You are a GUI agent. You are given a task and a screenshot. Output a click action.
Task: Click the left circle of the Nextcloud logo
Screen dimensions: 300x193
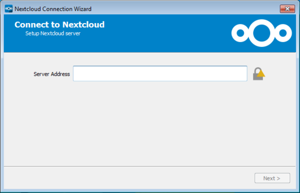coord(240,33)
